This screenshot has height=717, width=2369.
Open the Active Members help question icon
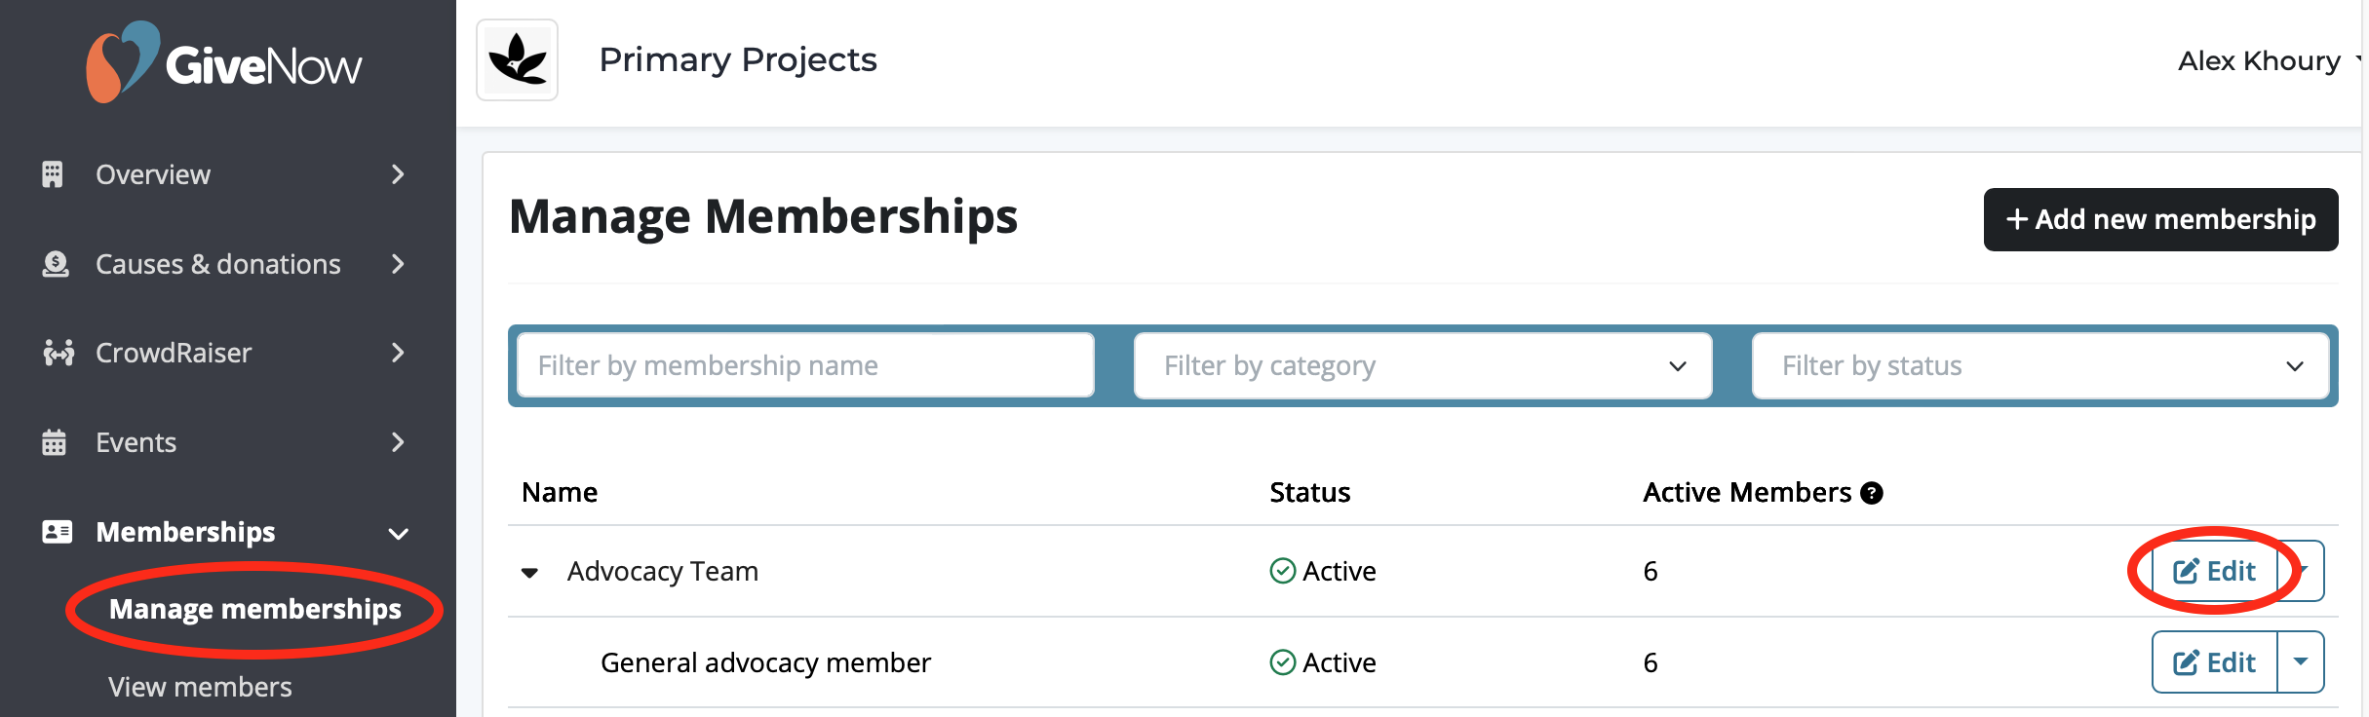click(1871, 493)
